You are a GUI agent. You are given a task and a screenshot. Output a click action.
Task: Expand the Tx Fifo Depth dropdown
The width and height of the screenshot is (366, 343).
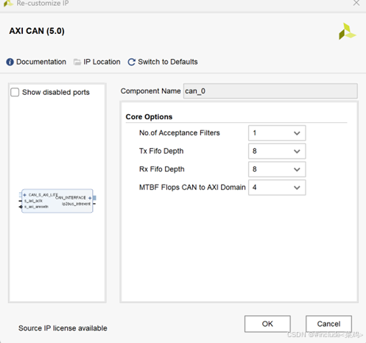277,151
